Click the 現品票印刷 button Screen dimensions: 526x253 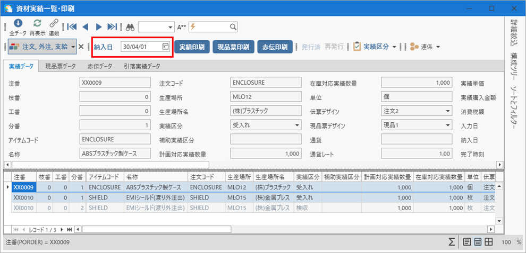(x=233, y=47)
